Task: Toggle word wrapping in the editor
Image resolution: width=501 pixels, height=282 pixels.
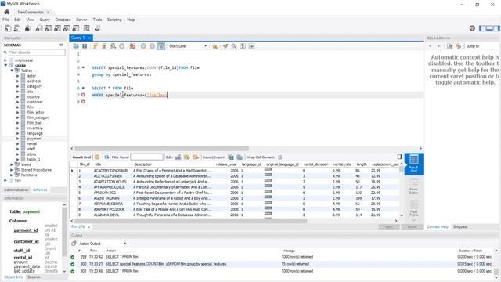Action: click(252, 46)
